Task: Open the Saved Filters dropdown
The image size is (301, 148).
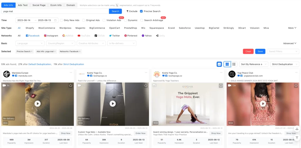Action: pos(283,51)
